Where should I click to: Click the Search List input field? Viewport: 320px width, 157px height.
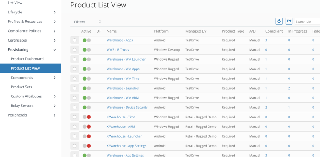click(x=307, y=22)
